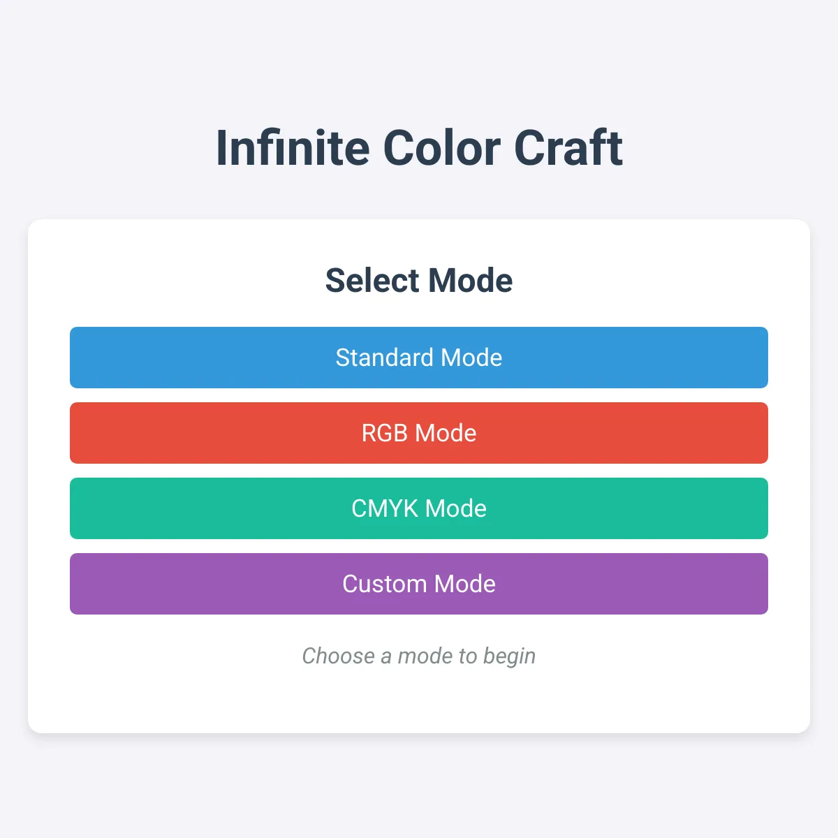The width and height of the screenshot is (838, 838).
Task: Click the blue Standard Mode bar
Action: [x=418, y=358]
